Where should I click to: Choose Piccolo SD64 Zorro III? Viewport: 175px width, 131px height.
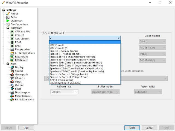click(85, 65)
